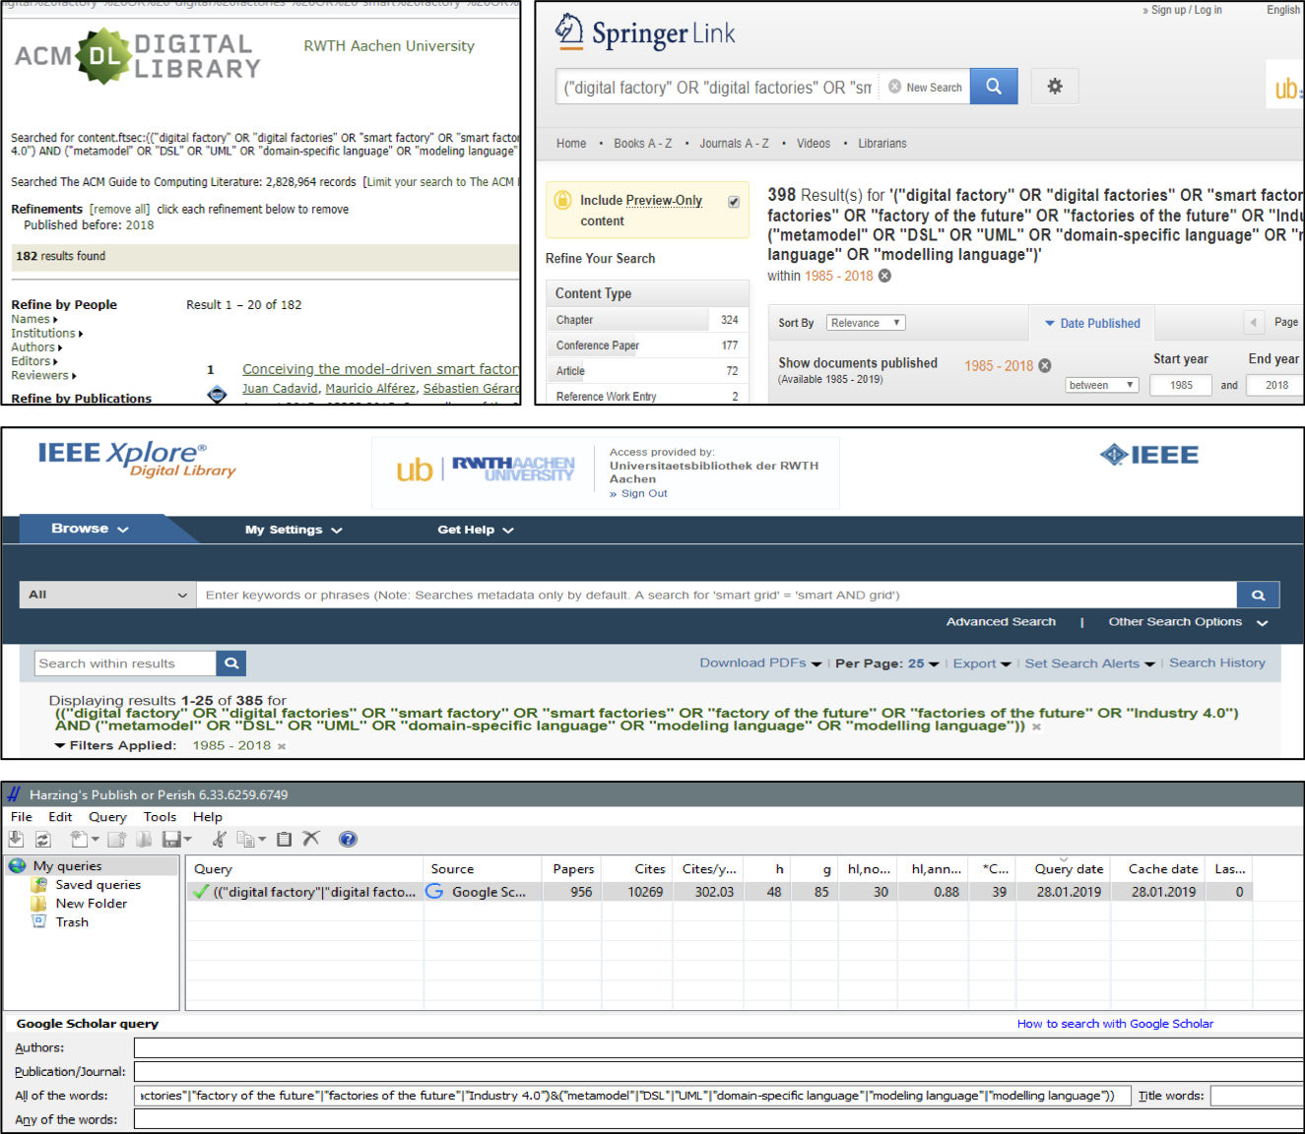Click the first import toolbar icon in Publish or Perish
The image size is (1305, 1134).
17,839
